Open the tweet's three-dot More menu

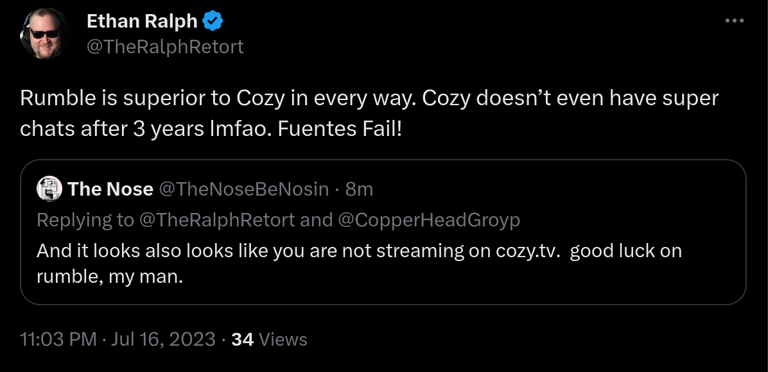733,21
